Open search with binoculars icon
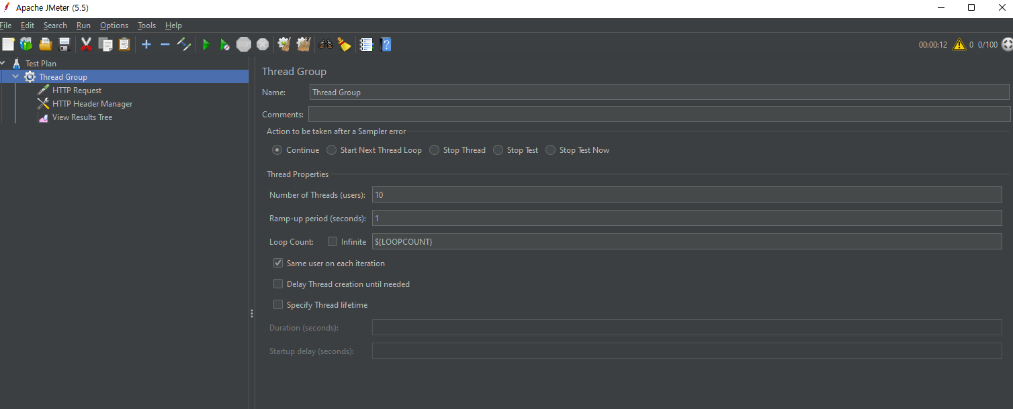The image size is (1013, 409). pos(326,44)
